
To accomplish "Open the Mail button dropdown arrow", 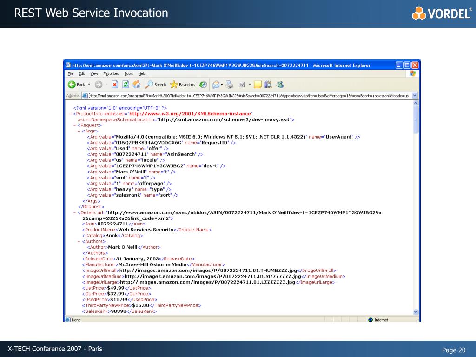I will [x=222, y=85].
